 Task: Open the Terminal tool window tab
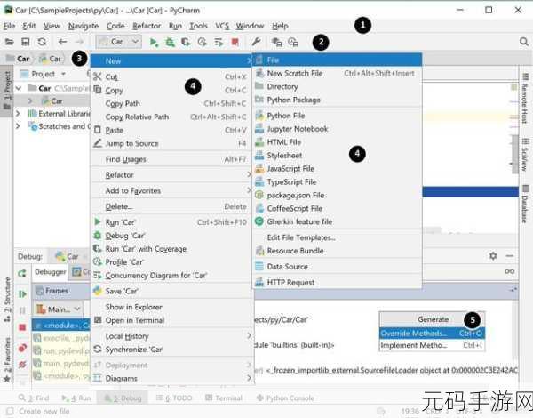point(224,398)
